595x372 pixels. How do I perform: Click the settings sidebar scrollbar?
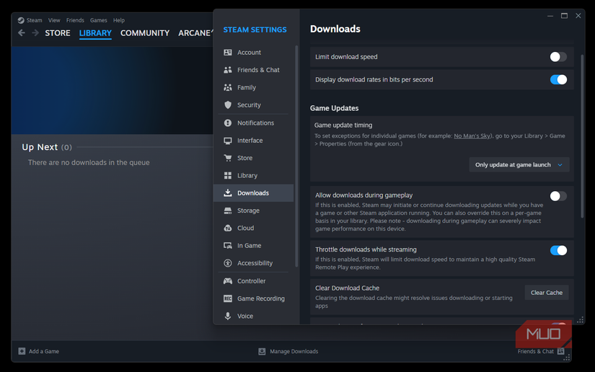[296, 156]
